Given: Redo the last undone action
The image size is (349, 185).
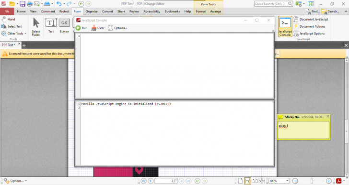Looking at the screenshot, I should pyautogui.click(x=69, y=4).
